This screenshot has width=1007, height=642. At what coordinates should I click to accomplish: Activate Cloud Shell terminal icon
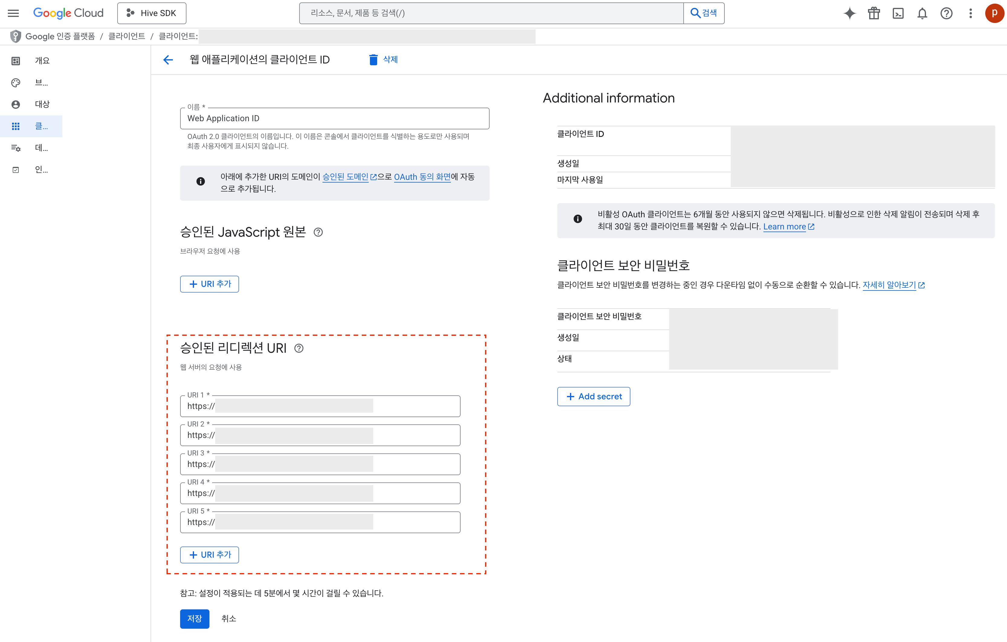pos(898,13)
